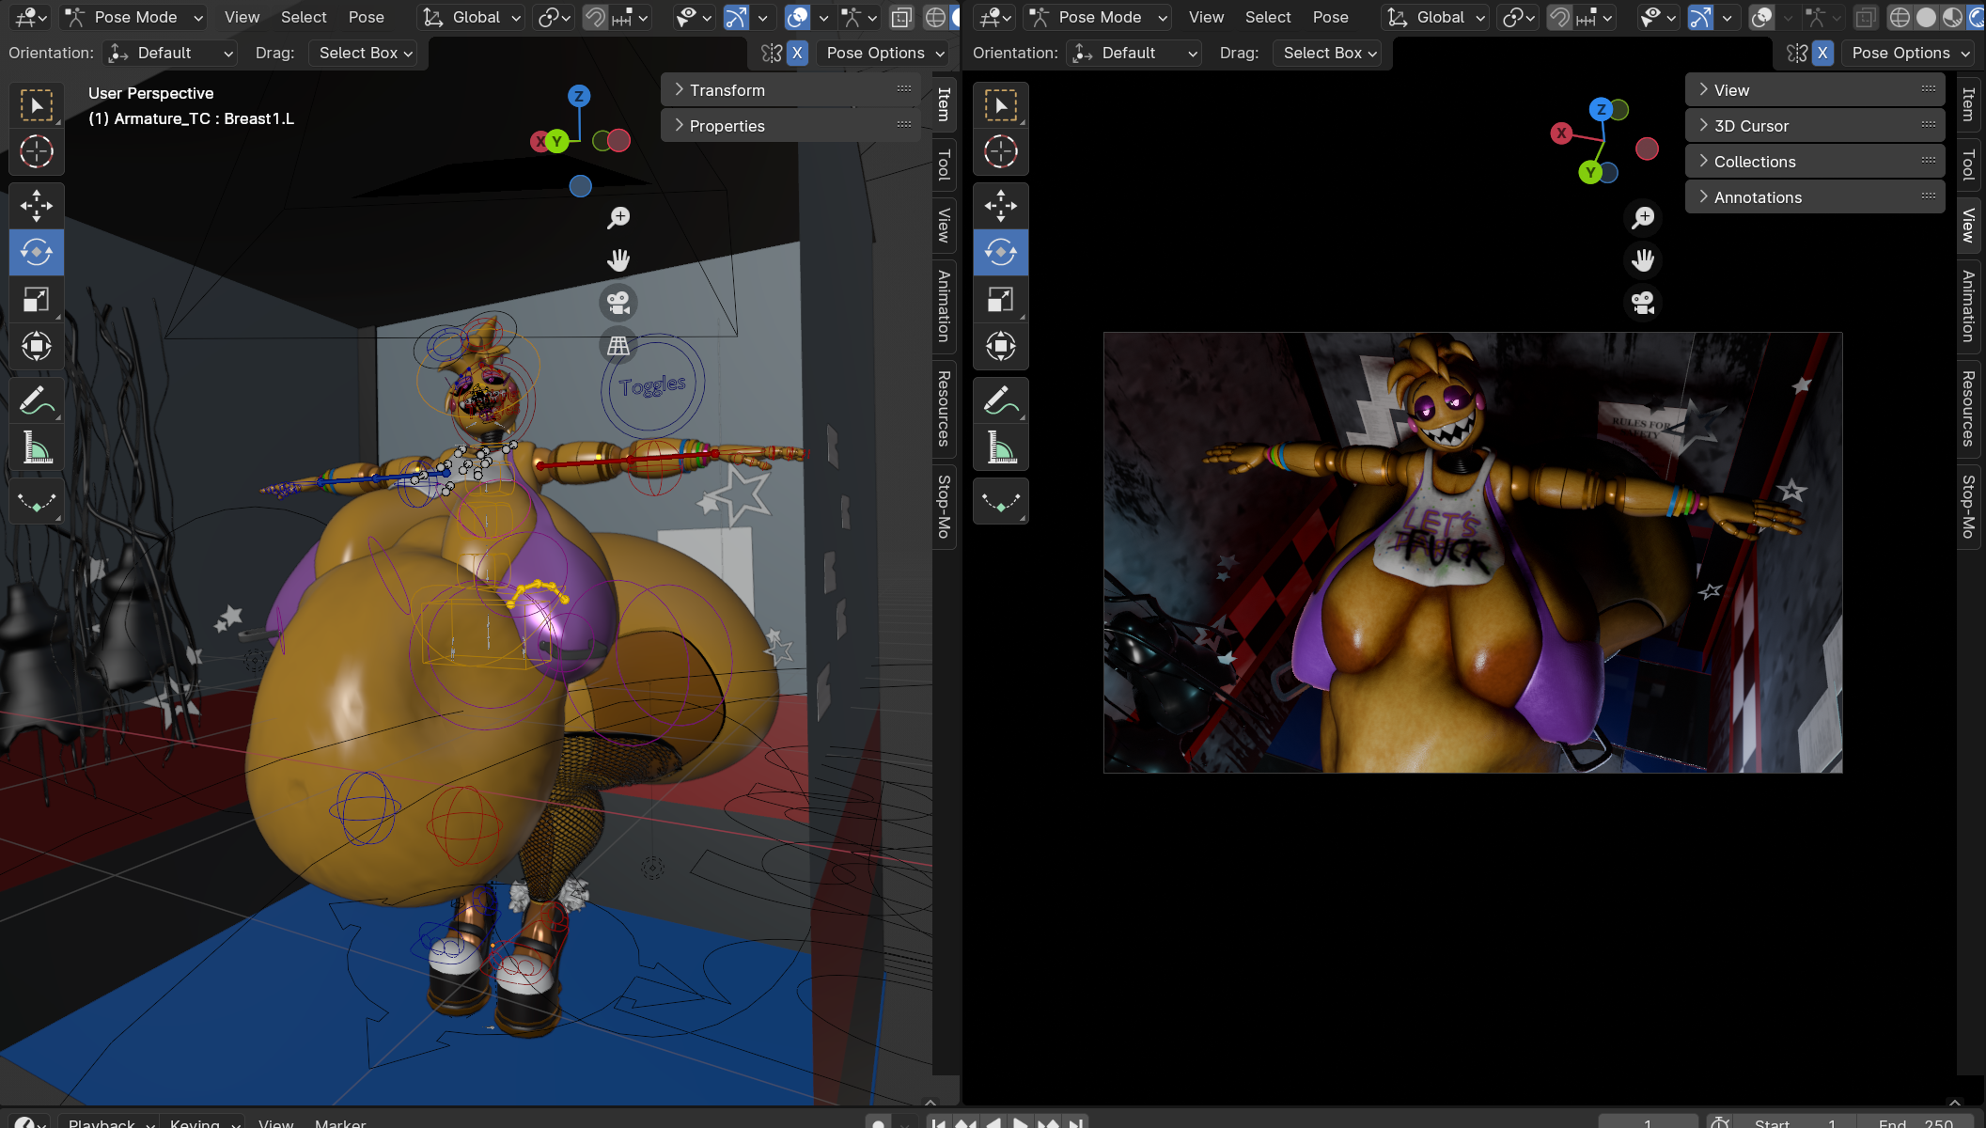Toggle X-ray in left viewport header
1986x1128 pixels.
pos(901,17)
